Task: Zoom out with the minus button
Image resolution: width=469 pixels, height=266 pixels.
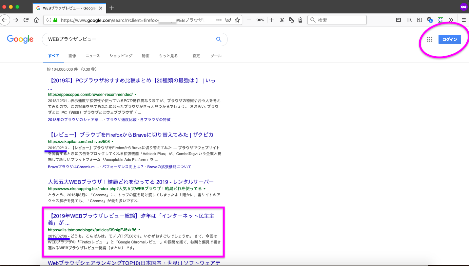Action: [x=249, y=20]
